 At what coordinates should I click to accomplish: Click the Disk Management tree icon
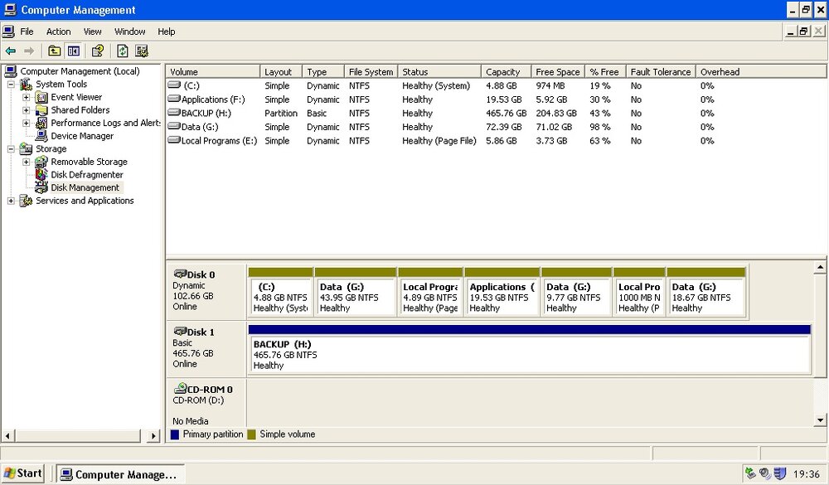click(41, 187)
